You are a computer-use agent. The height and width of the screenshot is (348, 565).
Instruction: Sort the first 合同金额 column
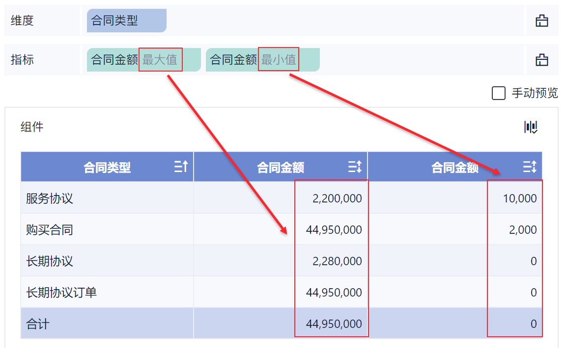[355, 167]
